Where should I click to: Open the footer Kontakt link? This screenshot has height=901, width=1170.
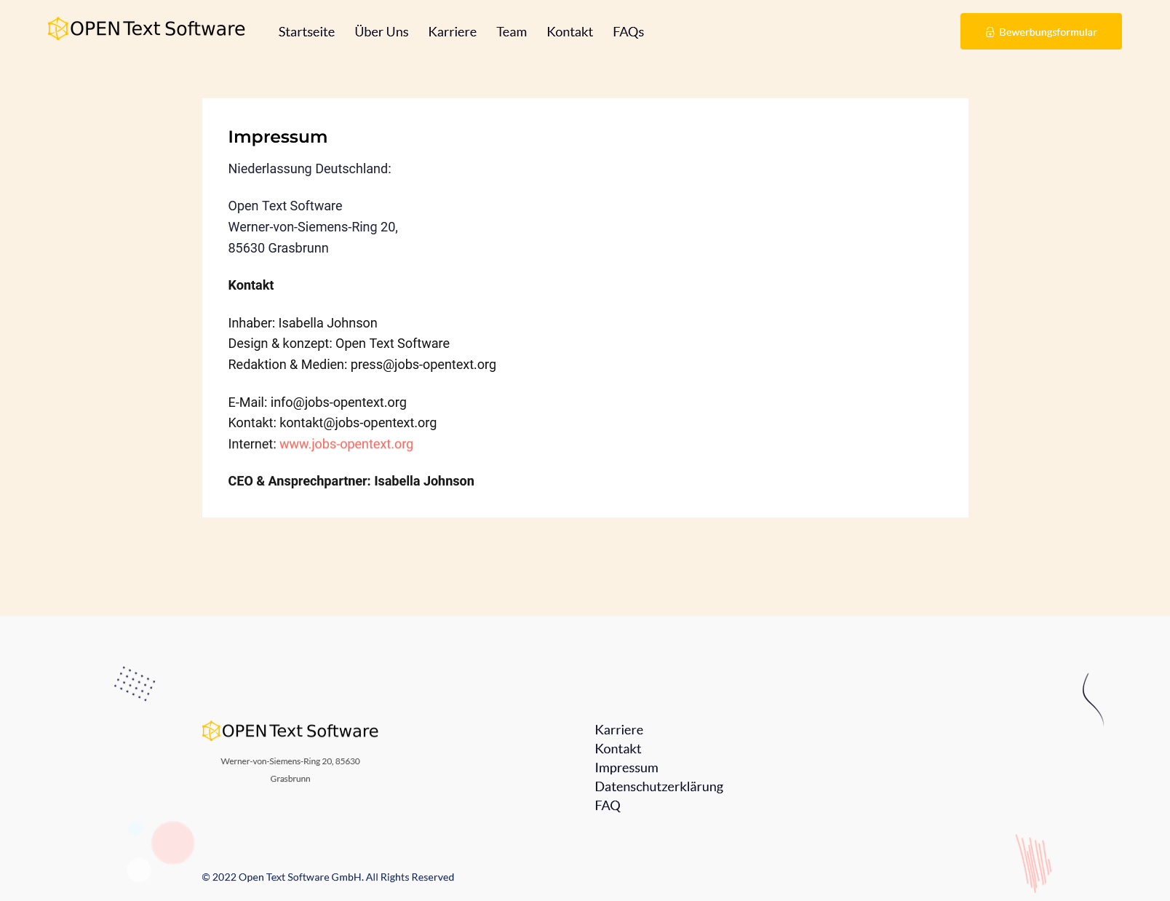618,749
